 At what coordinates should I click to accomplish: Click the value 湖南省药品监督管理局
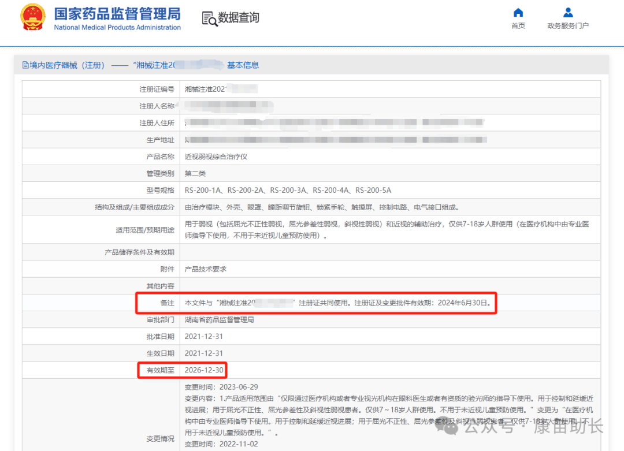point(220,320)
